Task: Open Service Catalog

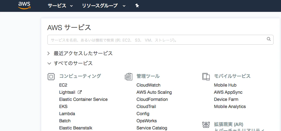Action: 152,128
